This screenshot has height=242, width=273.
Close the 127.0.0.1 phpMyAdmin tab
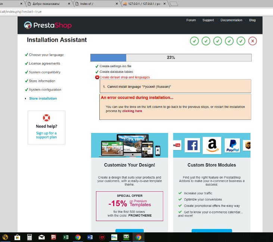click(164, 4)
